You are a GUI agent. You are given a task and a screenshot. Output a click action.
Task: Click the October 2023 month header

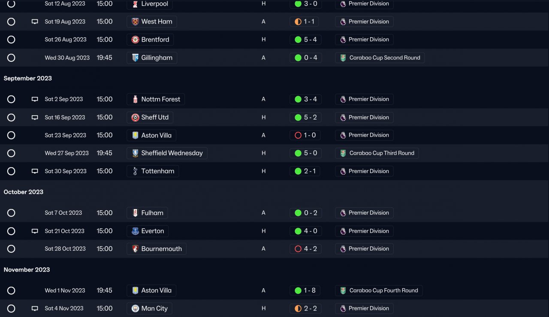(24, 192)
